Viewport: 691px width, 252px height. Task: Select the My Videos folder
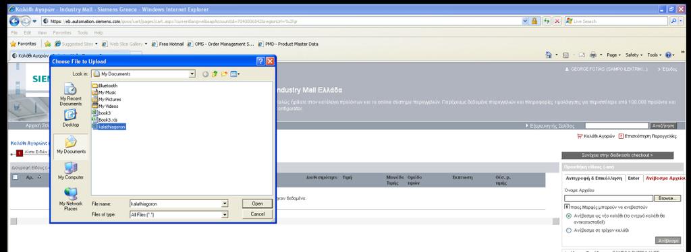pyautogui.click(x=105, y=106)
